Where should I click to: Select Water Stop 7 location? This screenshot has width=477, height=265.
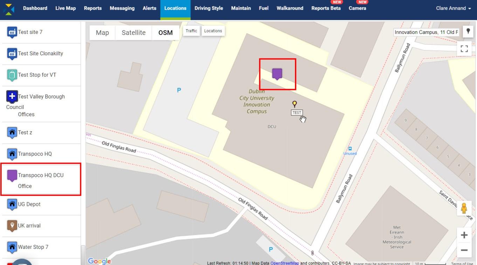(41, 247)
